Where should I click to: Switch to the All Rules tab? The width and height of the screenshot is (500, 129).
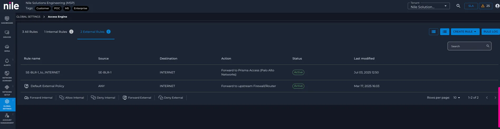tap(30, 32)
